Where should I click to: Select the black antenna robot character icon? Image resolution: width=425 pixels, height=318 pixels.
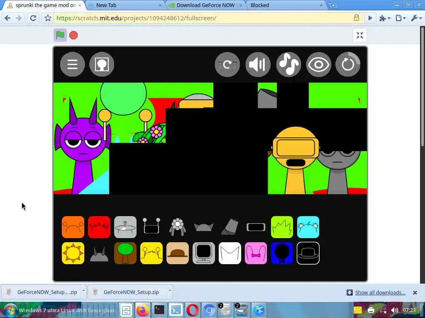coord(151,226)
